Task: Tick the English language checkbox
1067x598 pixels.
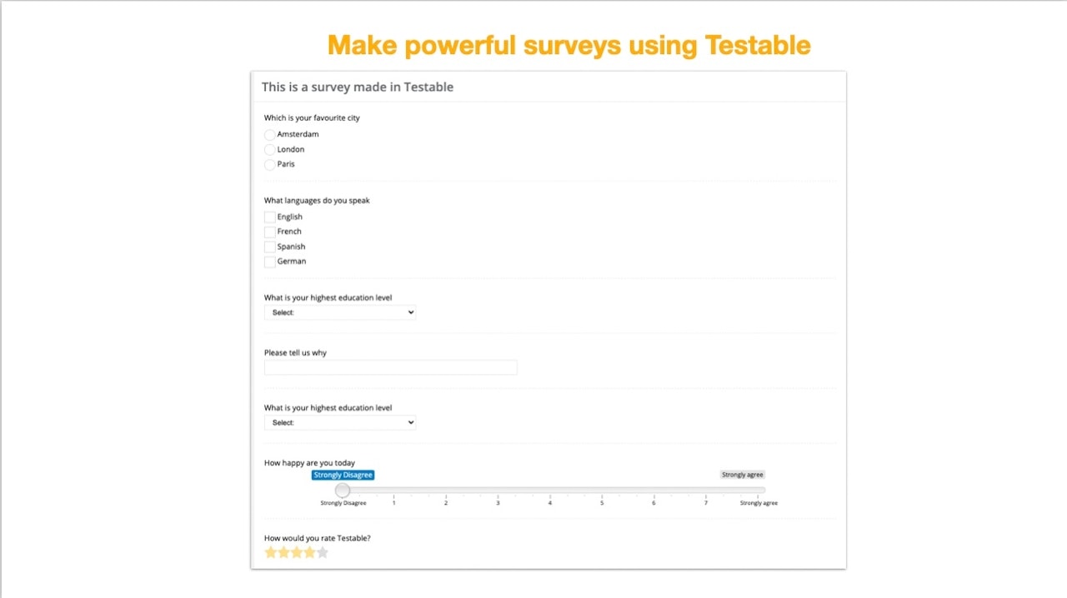Action: [x=270, y=217]
